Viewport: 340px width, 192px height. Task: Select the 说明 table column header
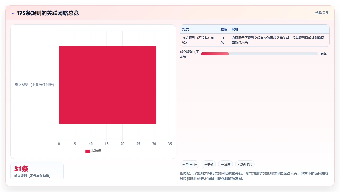coord(235,29)
